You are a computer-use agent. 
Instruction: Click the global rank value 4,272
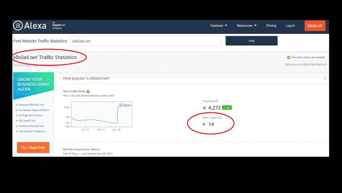point(214,108)
